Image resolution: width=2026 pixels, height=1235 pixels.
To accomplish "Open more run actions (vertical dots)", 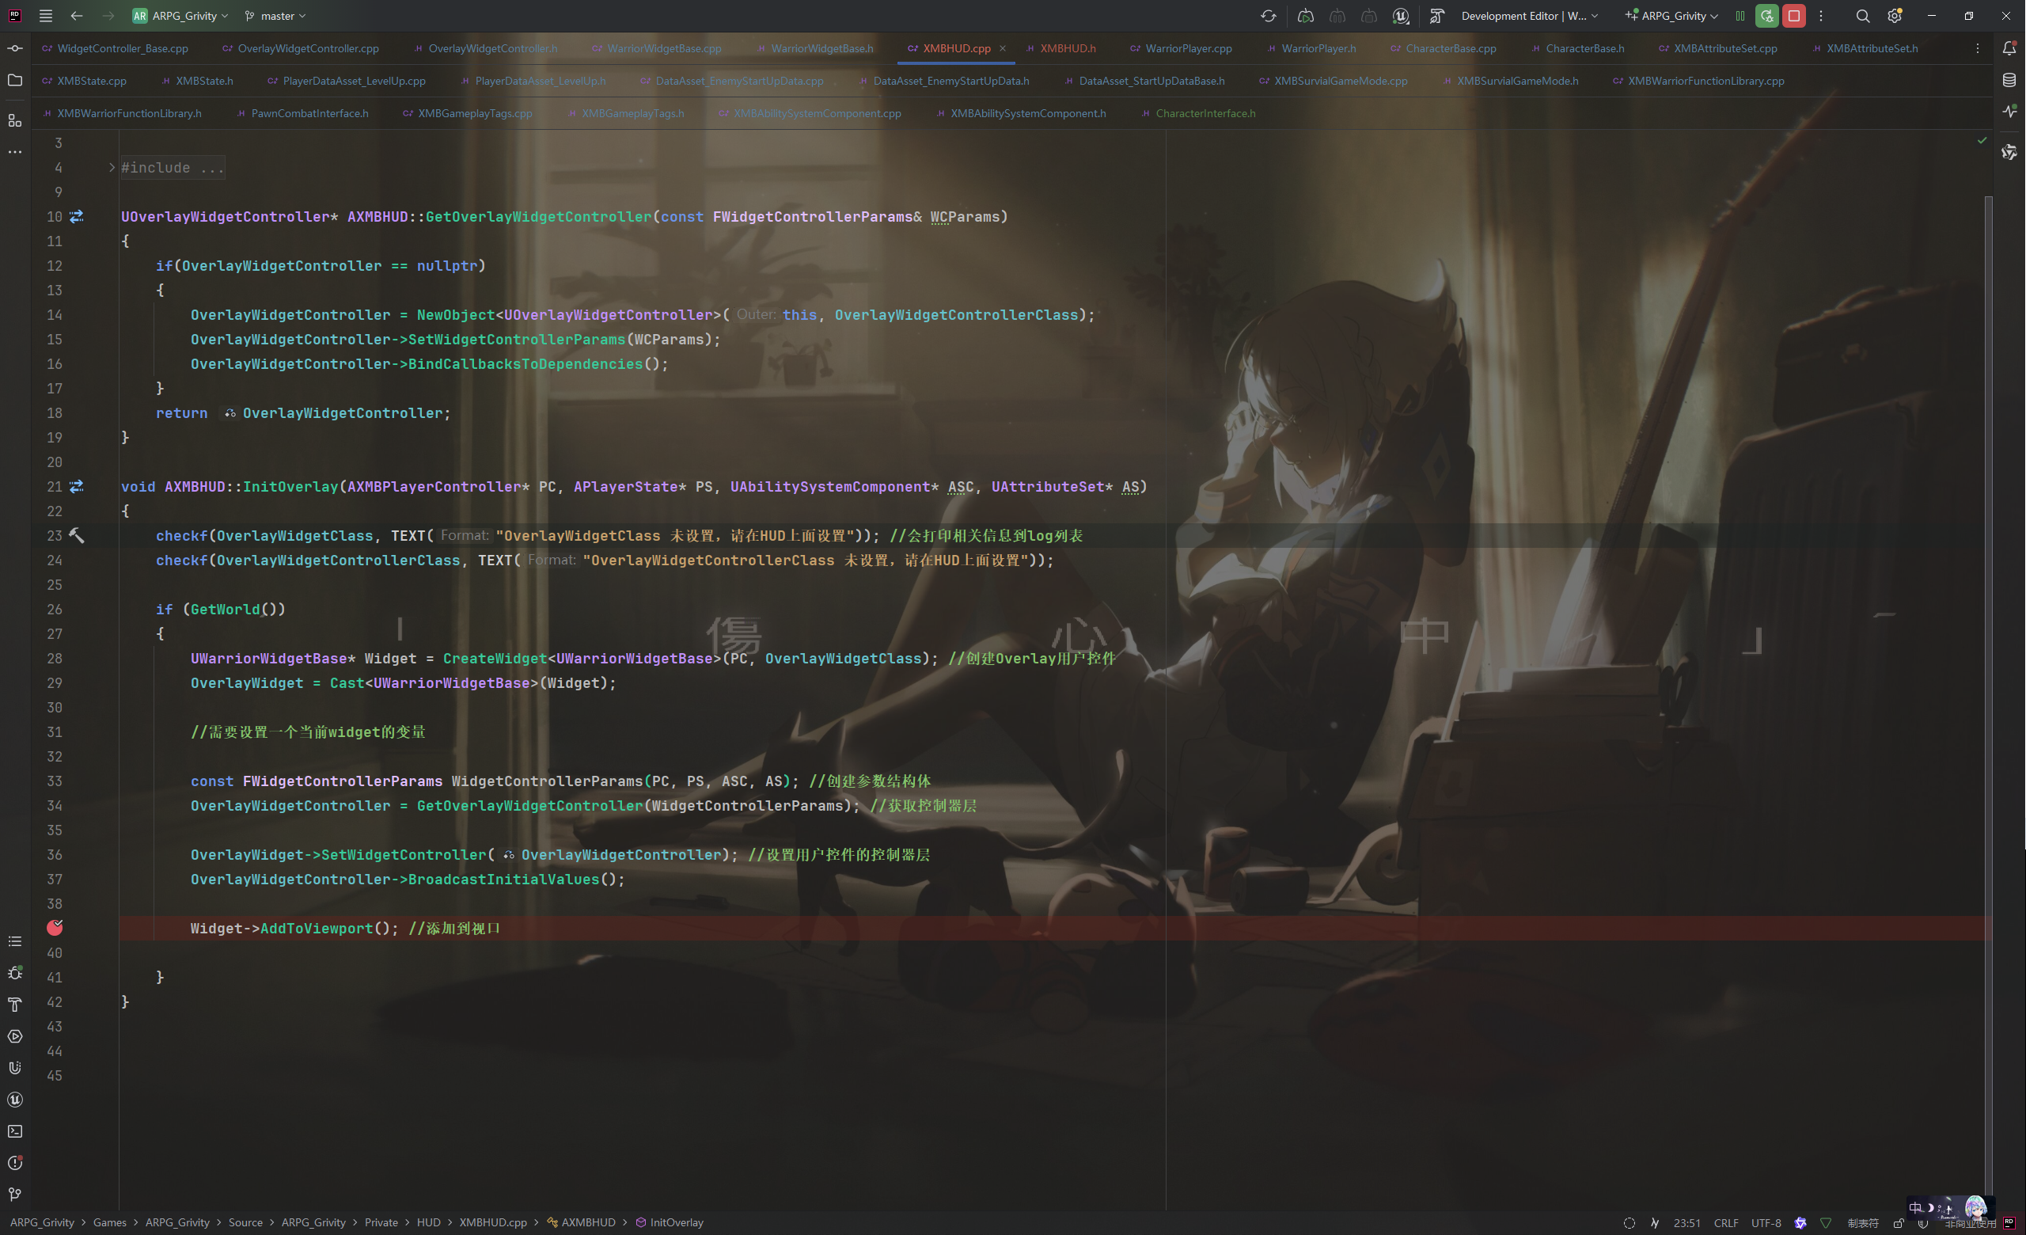I will tap(1821, 16).
